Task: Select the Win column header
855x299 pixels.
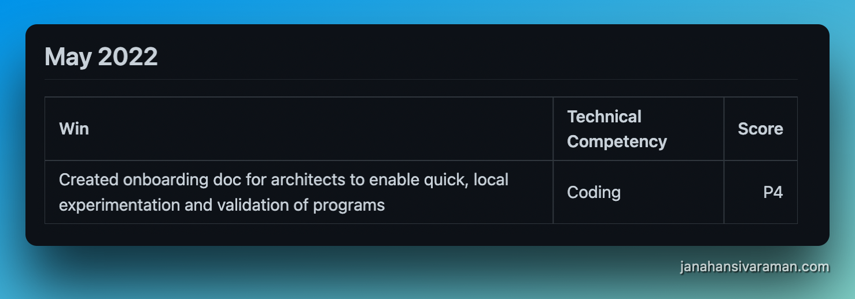Action: pyautogui.click(x=74, y=129)
